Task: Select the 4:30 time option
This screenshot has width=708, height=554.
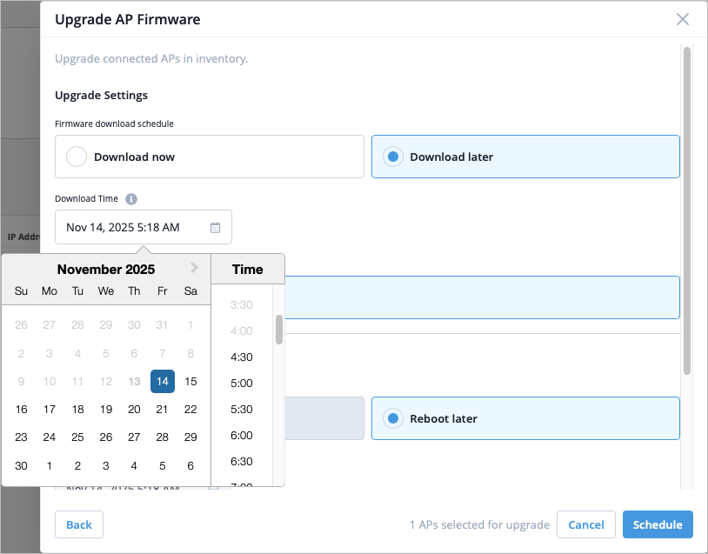Action: (x=241, y=357)
